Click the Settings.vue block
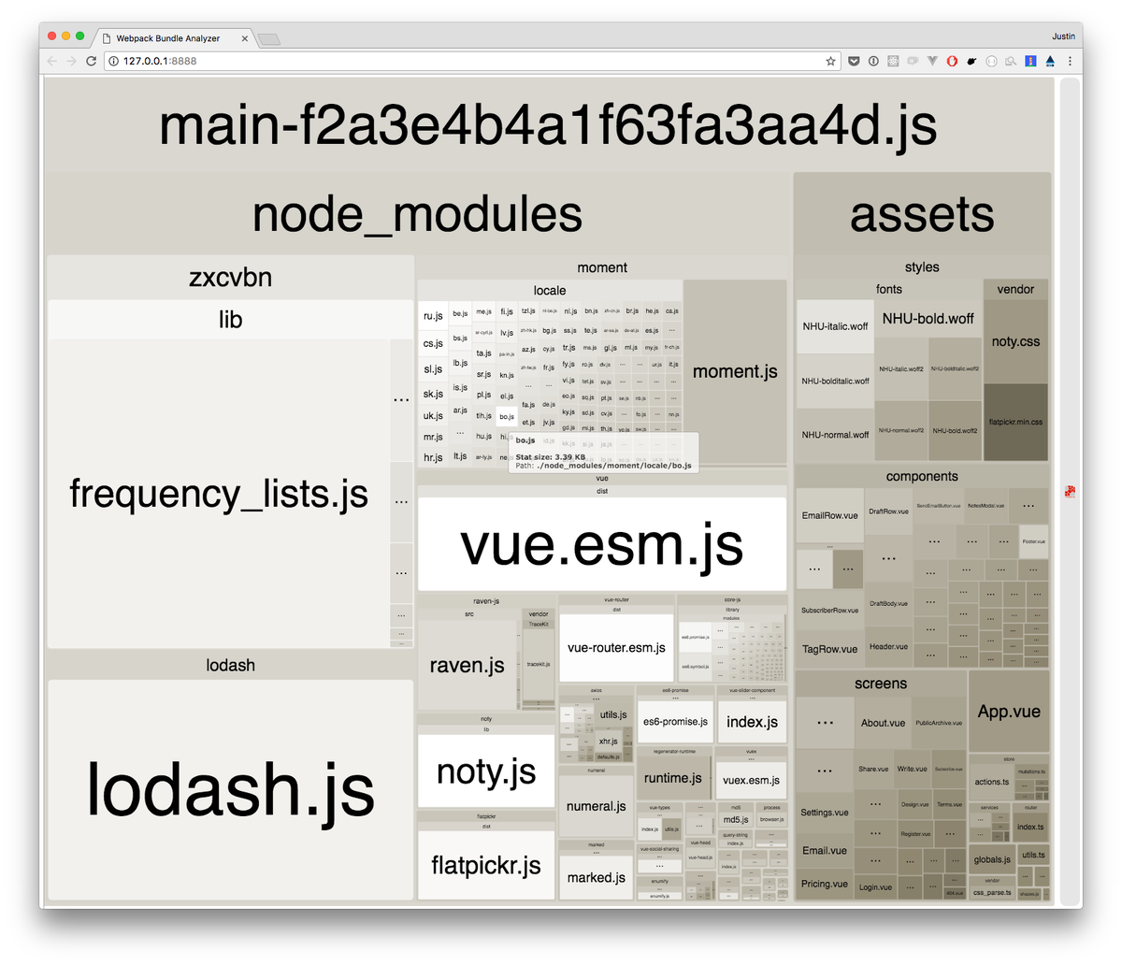 824,812
